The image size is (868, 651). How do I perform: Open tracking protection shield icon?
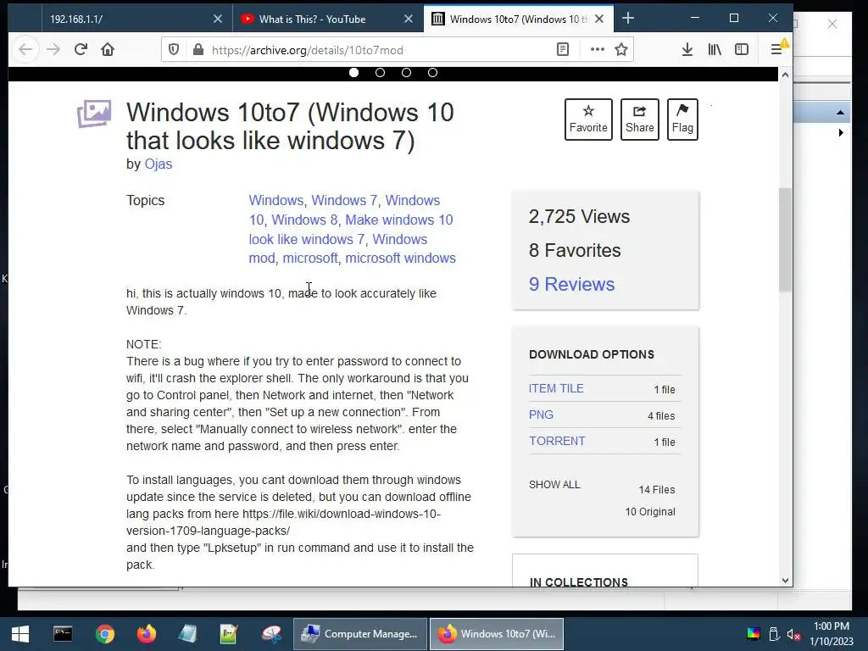click(174, 50)
